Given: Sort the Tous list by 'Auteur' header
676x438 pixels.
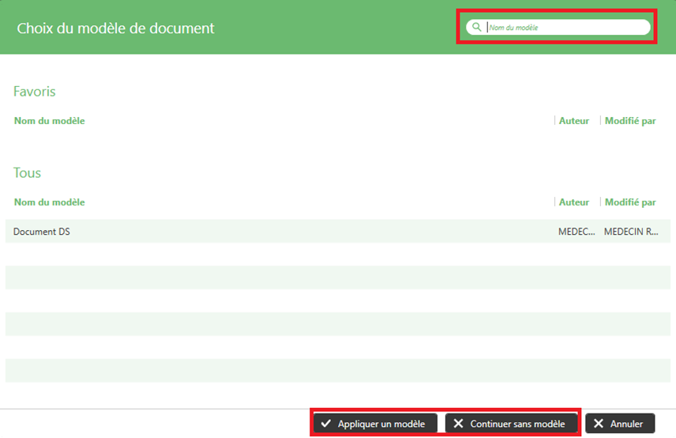Looking at the screenshot, I should [x=574, y=202].
